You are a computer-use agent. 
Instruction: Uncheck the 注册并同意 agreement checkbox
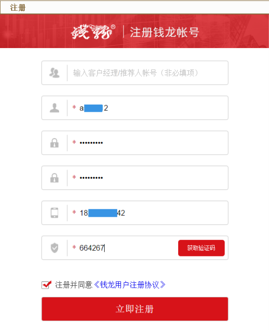pyautogui.click(x=46, y=285)
